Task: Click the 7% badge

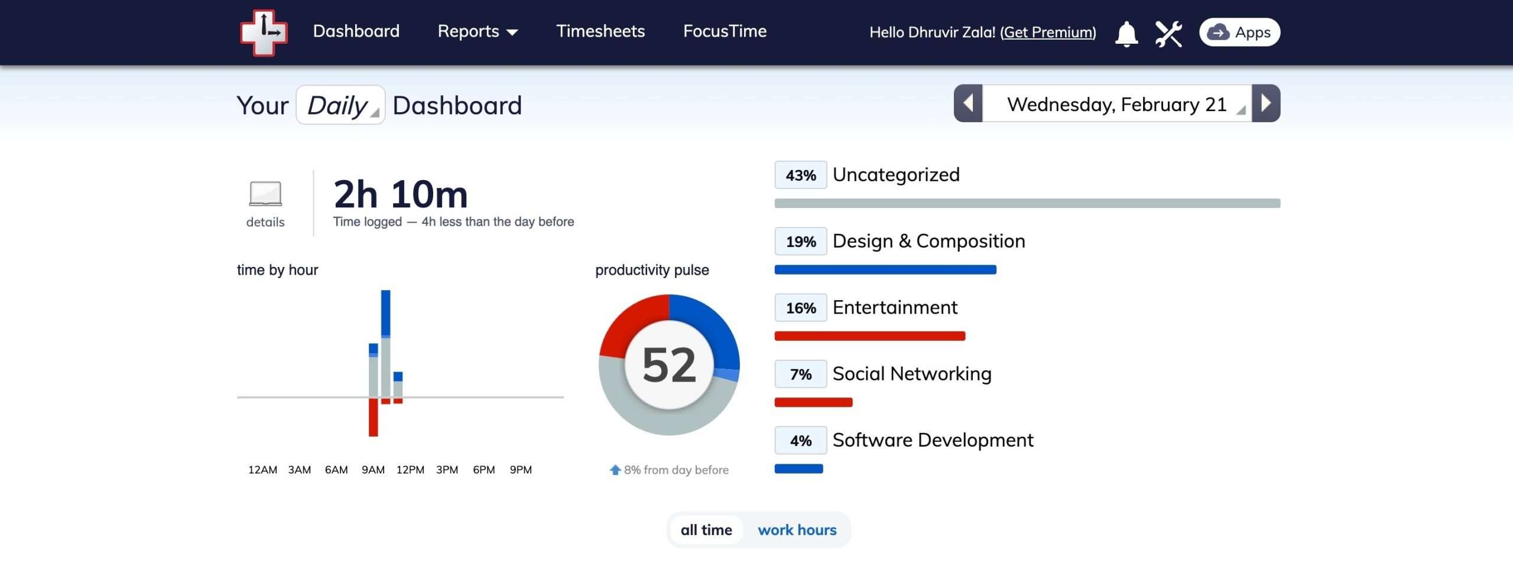Action: [x=801, y=374]
